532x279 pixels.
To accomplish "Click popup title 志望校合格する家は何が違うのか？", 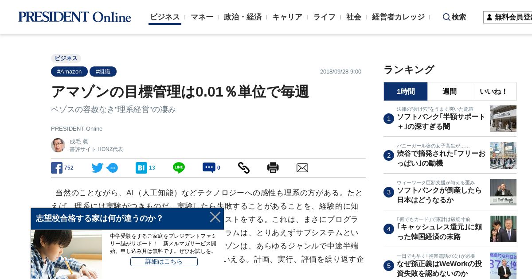I will point(100,218).
